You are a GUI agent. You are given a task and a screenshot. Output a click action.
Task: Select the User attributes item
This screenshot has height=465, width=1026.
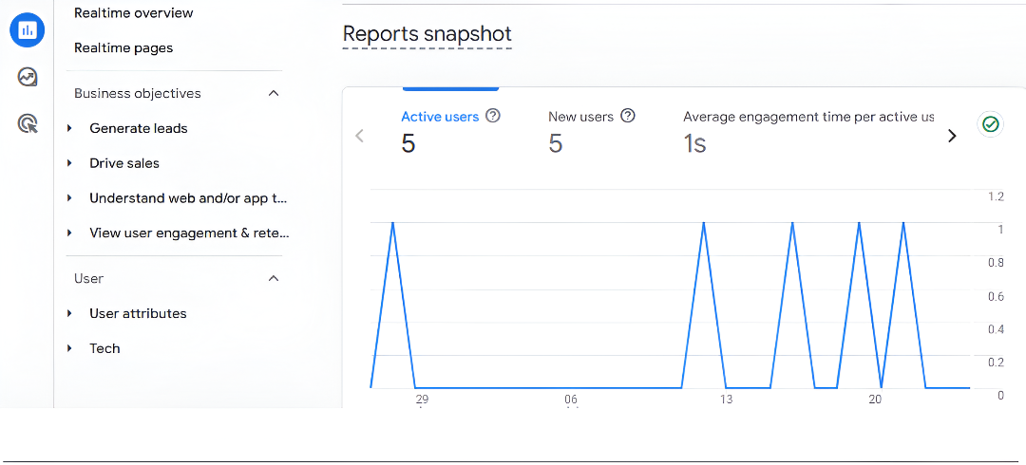pos(138,314)
